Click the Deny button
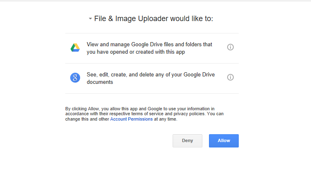The height and width of the screenshot is (171, 311). (188, 141)
